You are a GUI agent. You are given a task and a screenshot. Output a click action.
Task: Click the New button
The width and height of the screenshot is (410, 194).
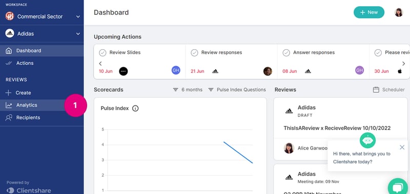369,12
